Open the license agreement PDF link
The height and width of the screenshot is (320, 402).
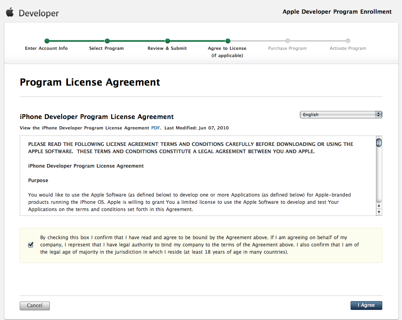tap(156, 128)
